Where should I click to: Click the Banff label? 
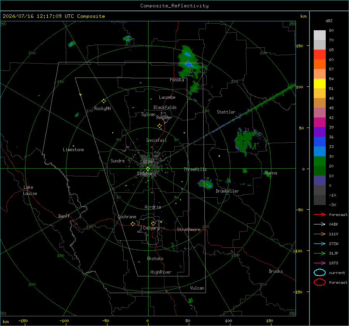tap(64, 216)
